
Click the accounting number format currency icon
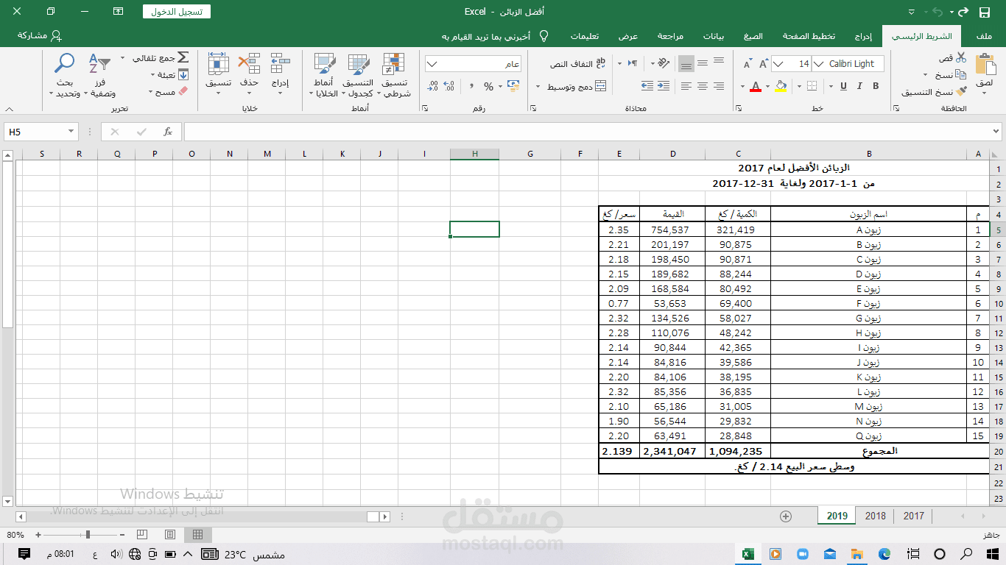click(515, 87)
